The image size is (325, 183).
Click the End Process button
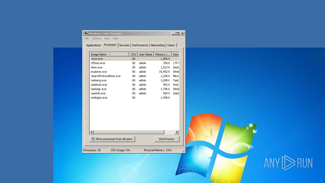167,139
